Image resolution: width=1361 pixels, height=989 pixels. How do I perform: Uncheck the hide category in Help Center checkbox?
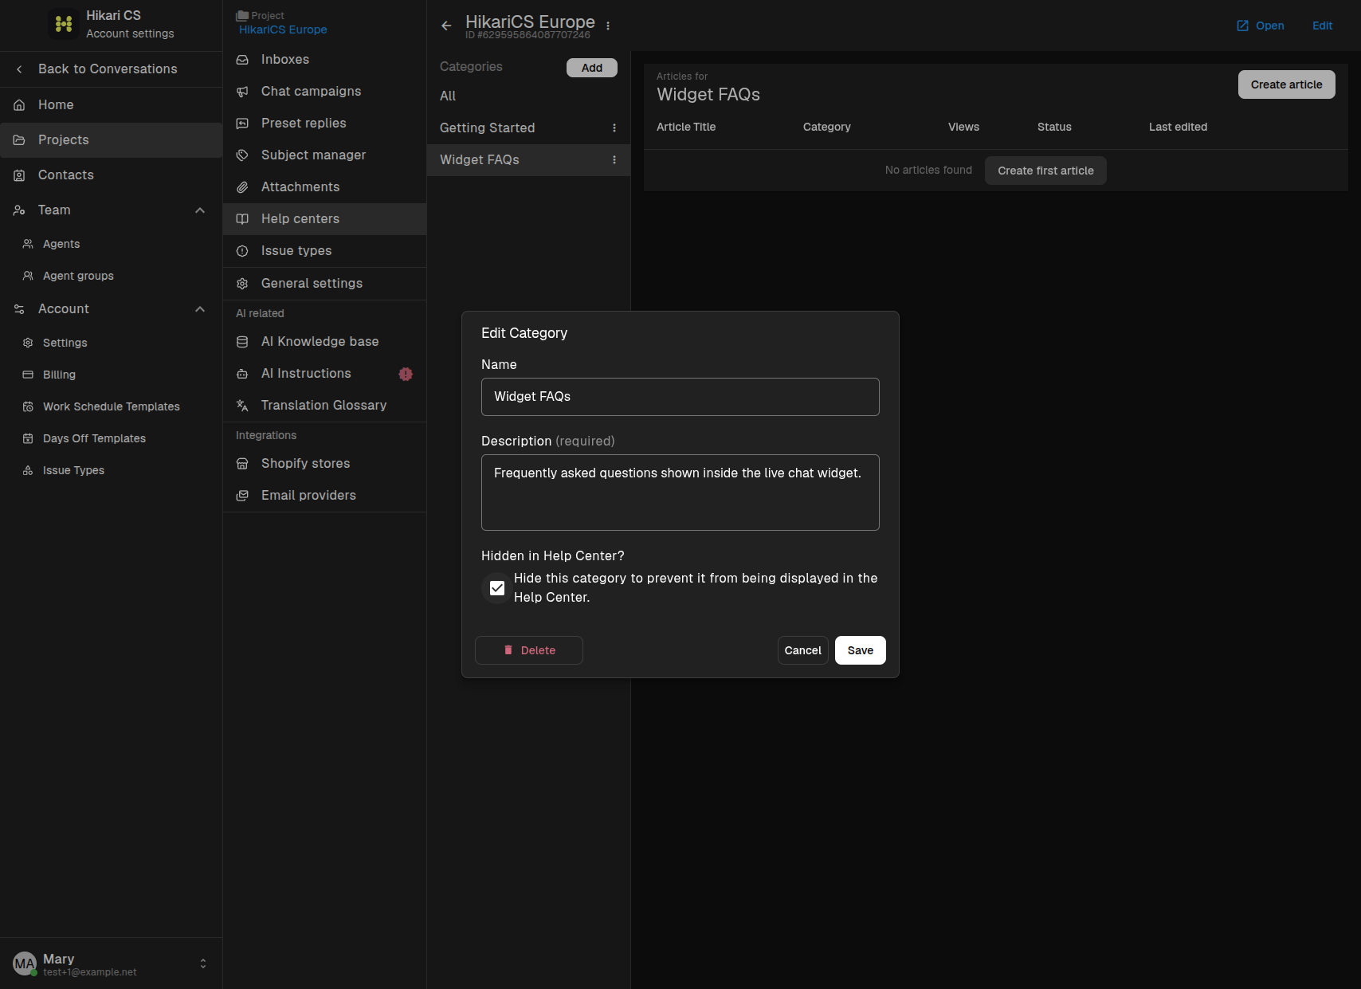tap(497, 588)
